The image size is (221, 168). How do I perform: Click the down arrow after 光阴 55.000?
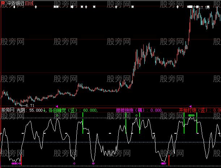click(45, 110)
